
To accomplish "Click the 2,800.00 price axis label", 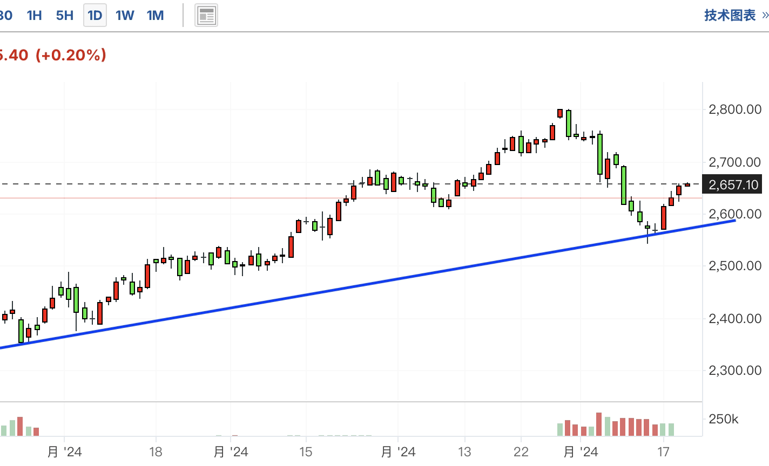I will [x=735, y=109].
